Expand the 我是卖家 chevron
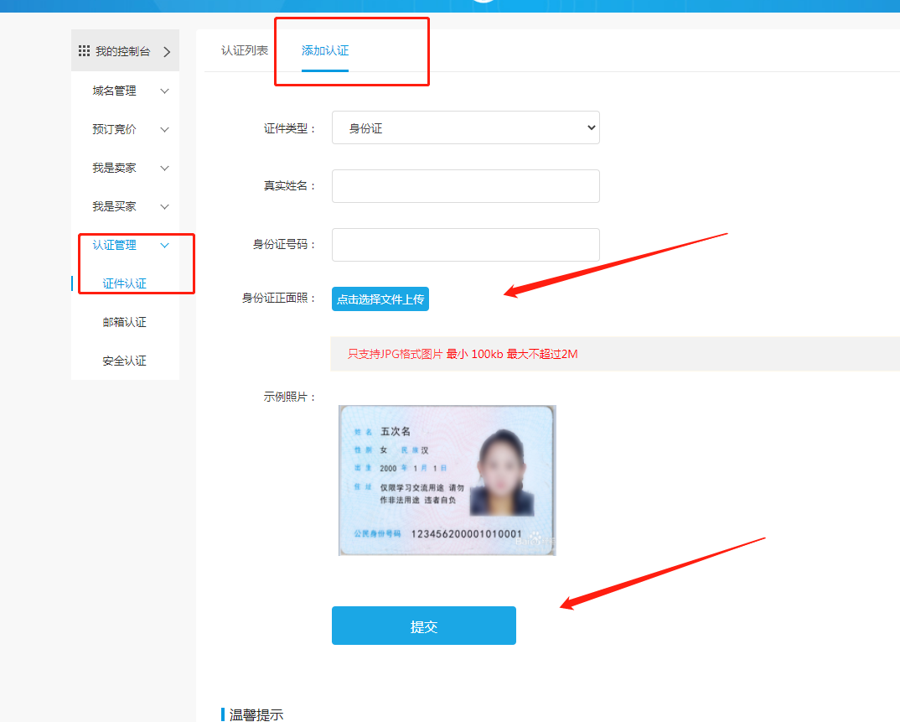The height and width of the screenshot is (722, 900). click(x=164, y=168)
